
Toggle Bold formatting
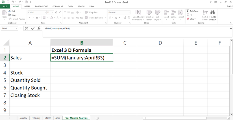click(x=29, y=18)
